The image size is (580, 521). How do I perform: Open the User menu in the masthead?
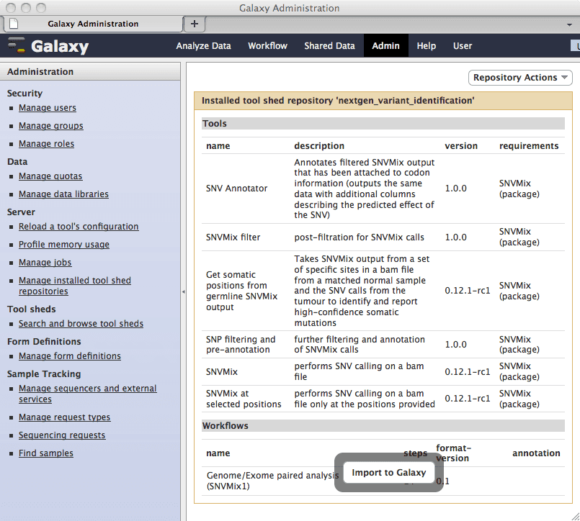pos(462,46)
